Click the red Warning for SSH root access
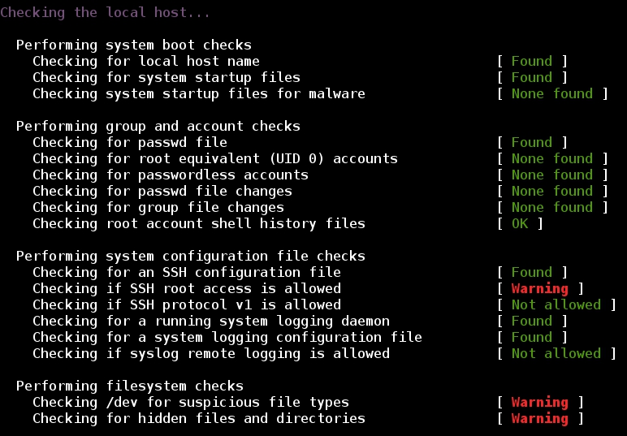Viewport: 627px width, 436px height. pos(539,288)
